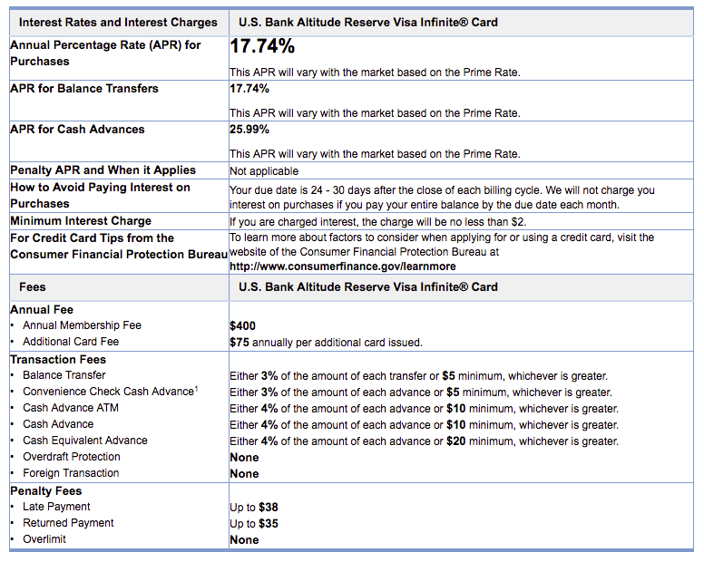Select the fee text with '$20 minimum'
The width and height of the screenshot is (704, 562).
point(424,441)
